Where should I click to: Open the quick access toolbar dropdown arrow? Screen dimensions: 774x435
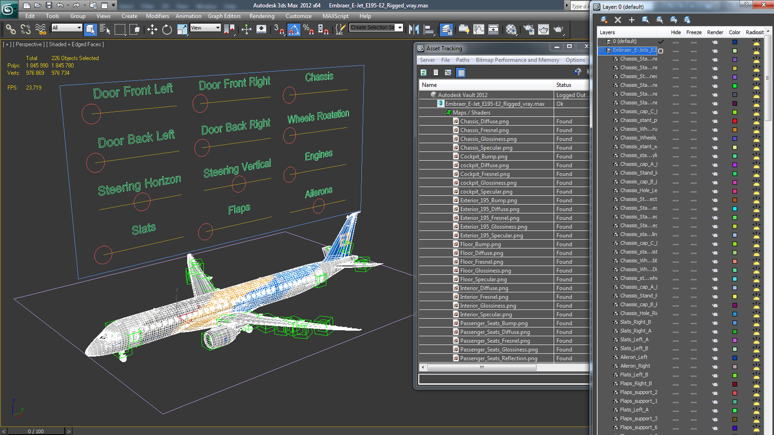(x=113, y=6)
